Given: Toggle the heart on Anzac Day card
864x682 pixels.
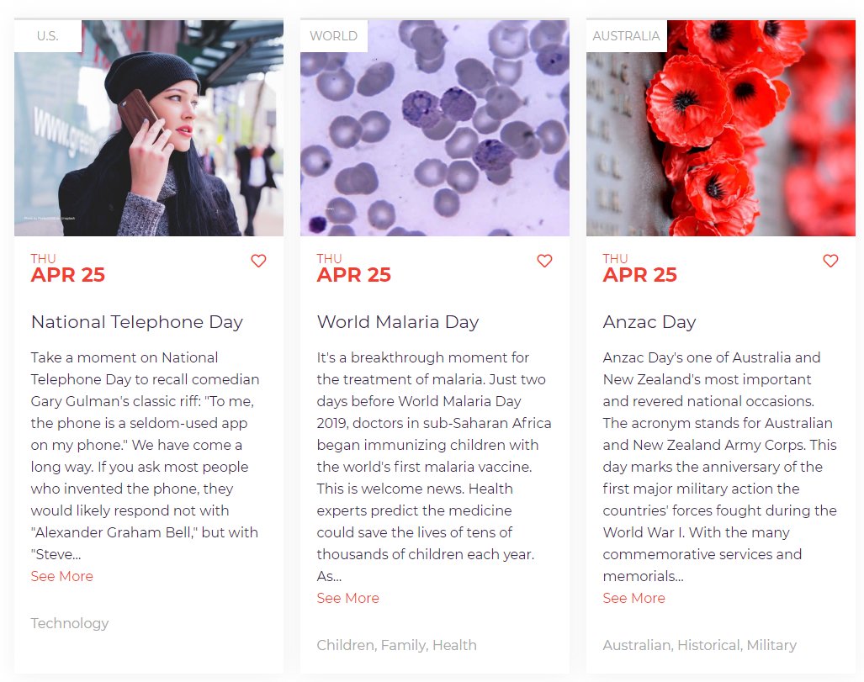Looking at the screenshot, I should (x=830, y=261).
